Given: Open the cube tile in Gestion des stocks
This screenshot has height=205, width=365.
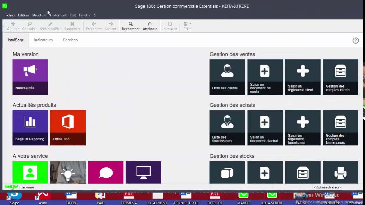Looking at the screenshot, I should point(227,172).
